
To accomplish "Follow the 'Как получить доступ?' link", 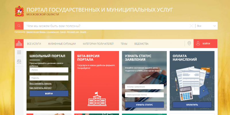I will pos(40,87).
